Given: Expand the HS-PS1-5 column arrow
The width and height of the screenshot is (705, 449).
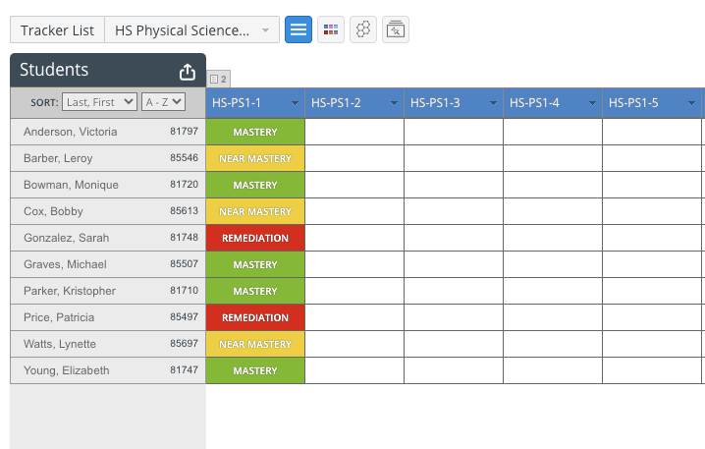Looking at the screenshot, I should [x=691, y=103].
